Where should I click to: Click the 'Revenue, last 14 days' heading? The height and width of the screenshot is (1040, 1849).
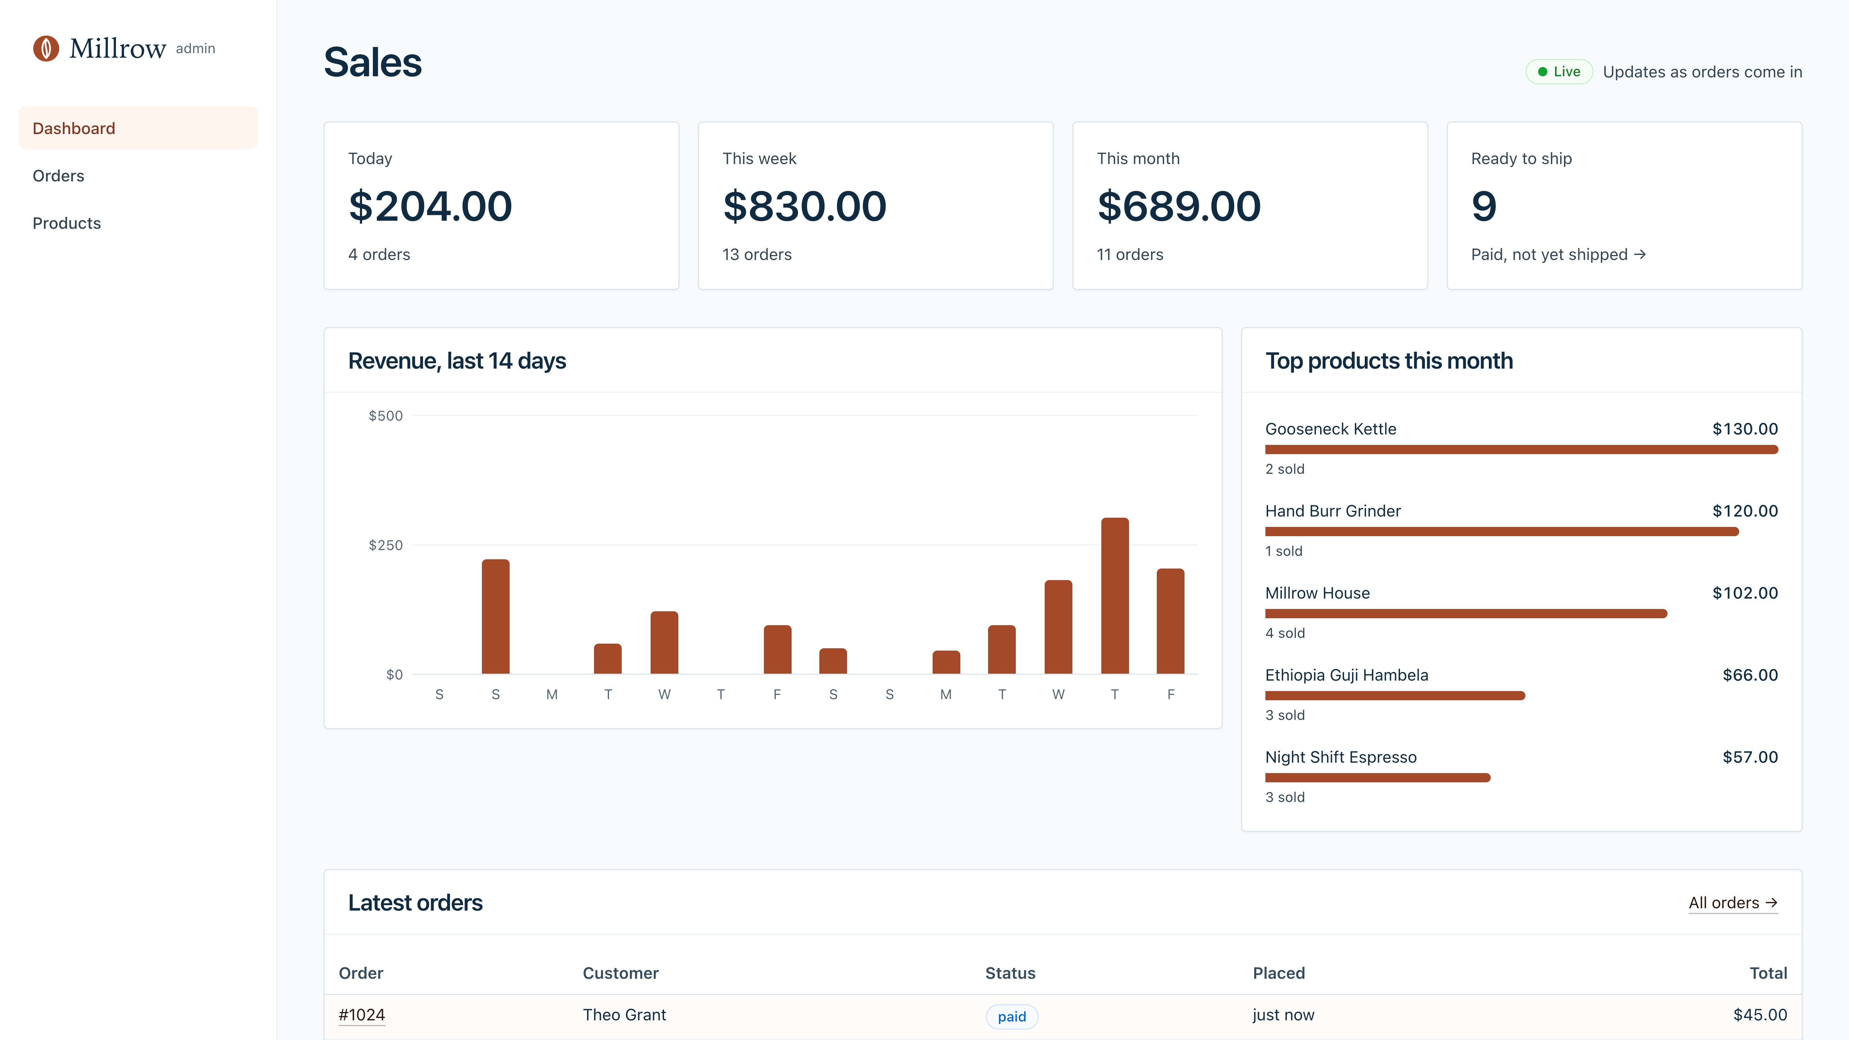tap(457, 361)
